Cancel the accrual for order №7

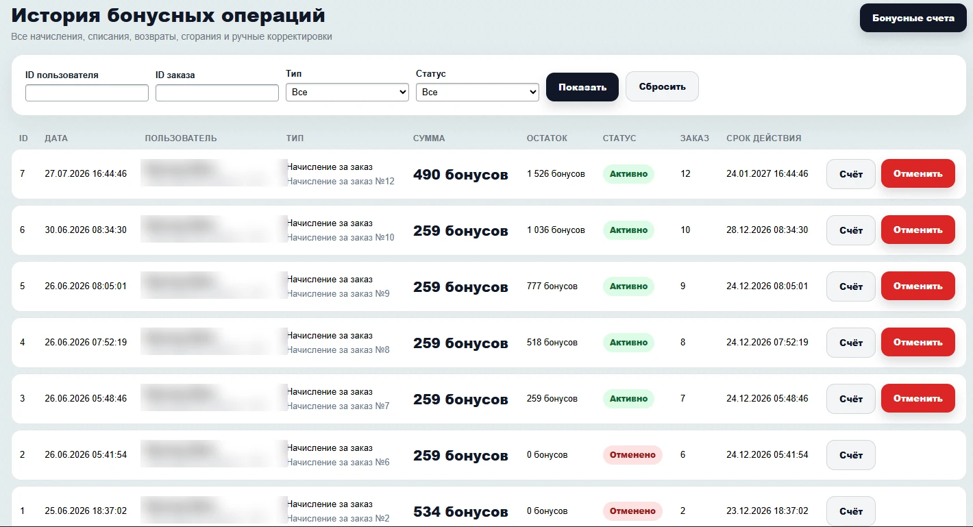pos(918,399)
